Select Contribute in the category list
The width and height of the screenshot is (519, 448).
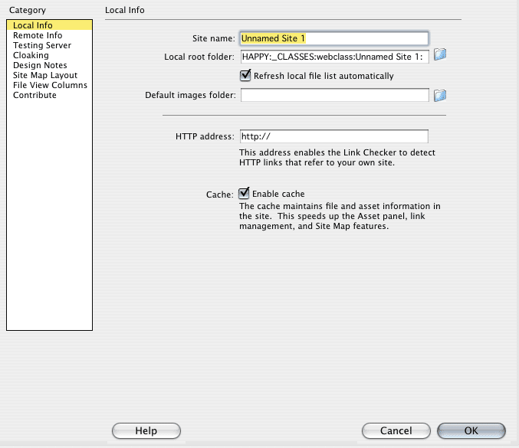[x=34, y=95]
